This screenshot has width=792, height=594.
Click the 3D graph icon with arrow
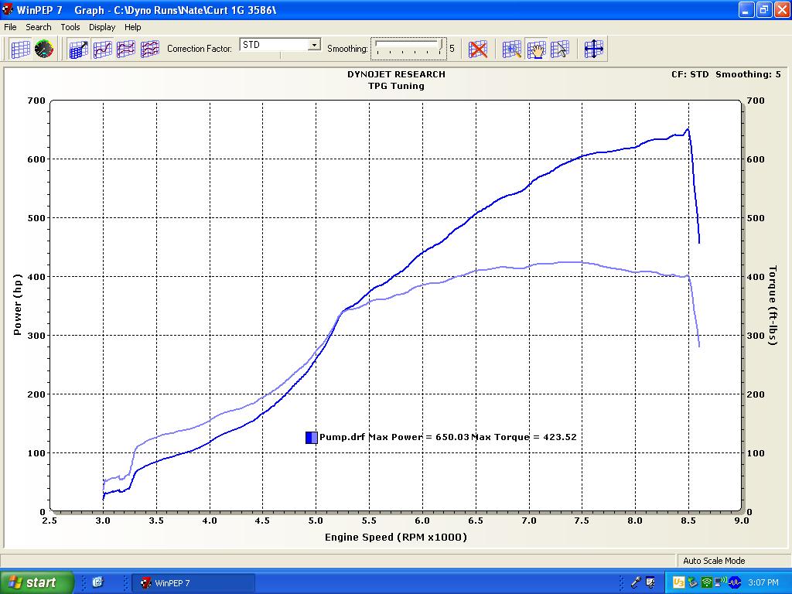click(x=78, y=49)
